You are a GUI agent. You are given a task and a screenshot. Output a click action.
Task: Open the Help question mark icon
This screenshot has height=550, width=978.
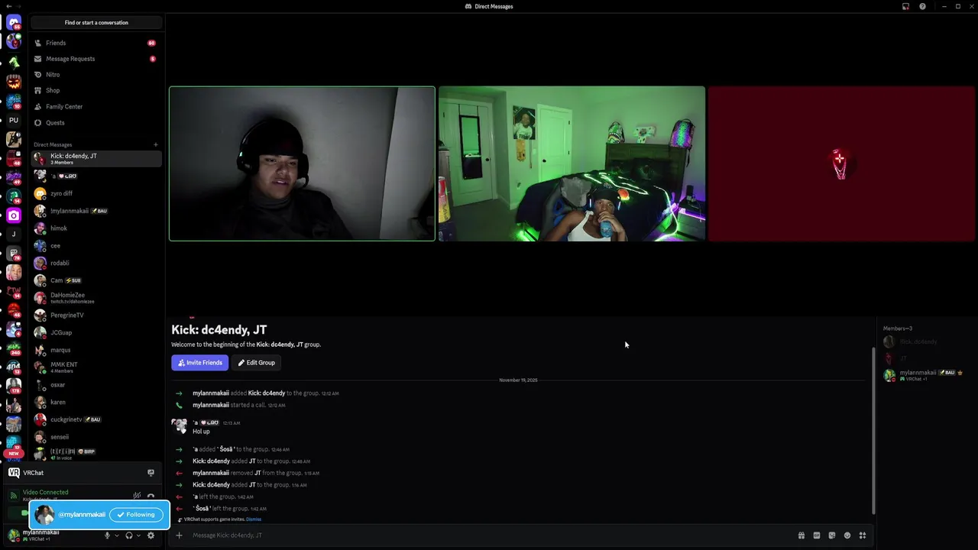pos(922,6)
